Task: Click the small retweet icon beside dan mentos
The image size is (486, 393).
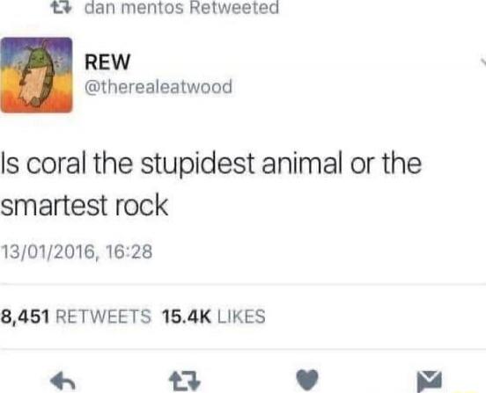Action: point(62,8)
